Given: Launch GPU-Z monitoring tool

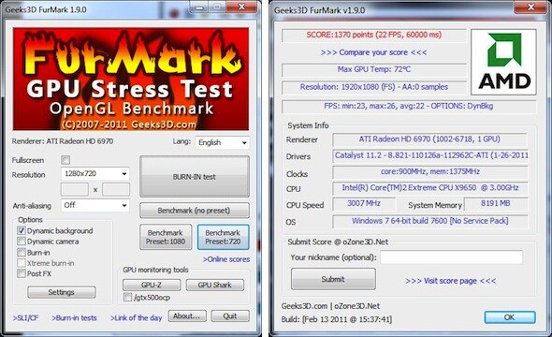Looking at the screenshot, I should point(152,285).
